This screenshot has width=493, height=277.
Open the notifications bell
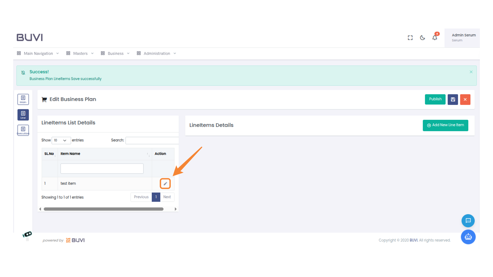point(434,38)
